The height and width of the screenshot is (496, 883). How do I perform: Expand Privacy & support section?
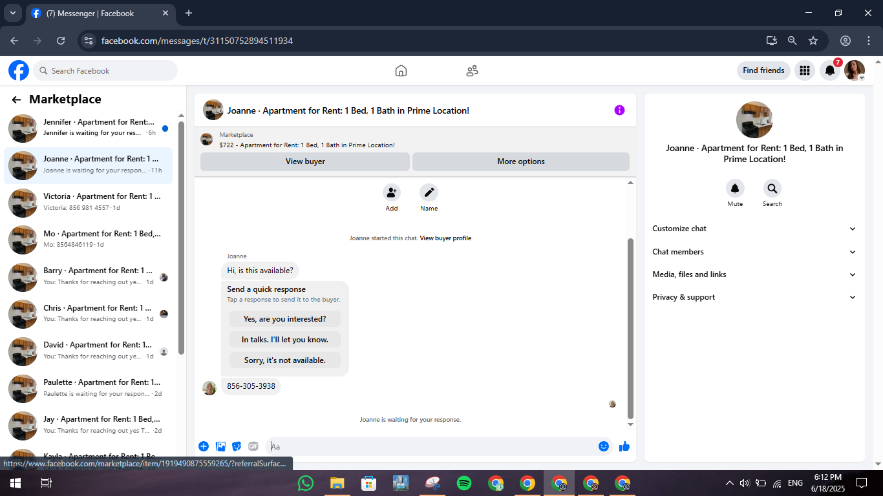754,297
